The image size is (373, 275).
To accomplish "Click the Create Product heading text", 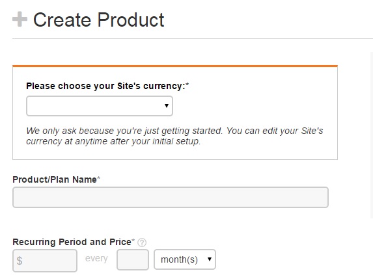I will [98, 20].
